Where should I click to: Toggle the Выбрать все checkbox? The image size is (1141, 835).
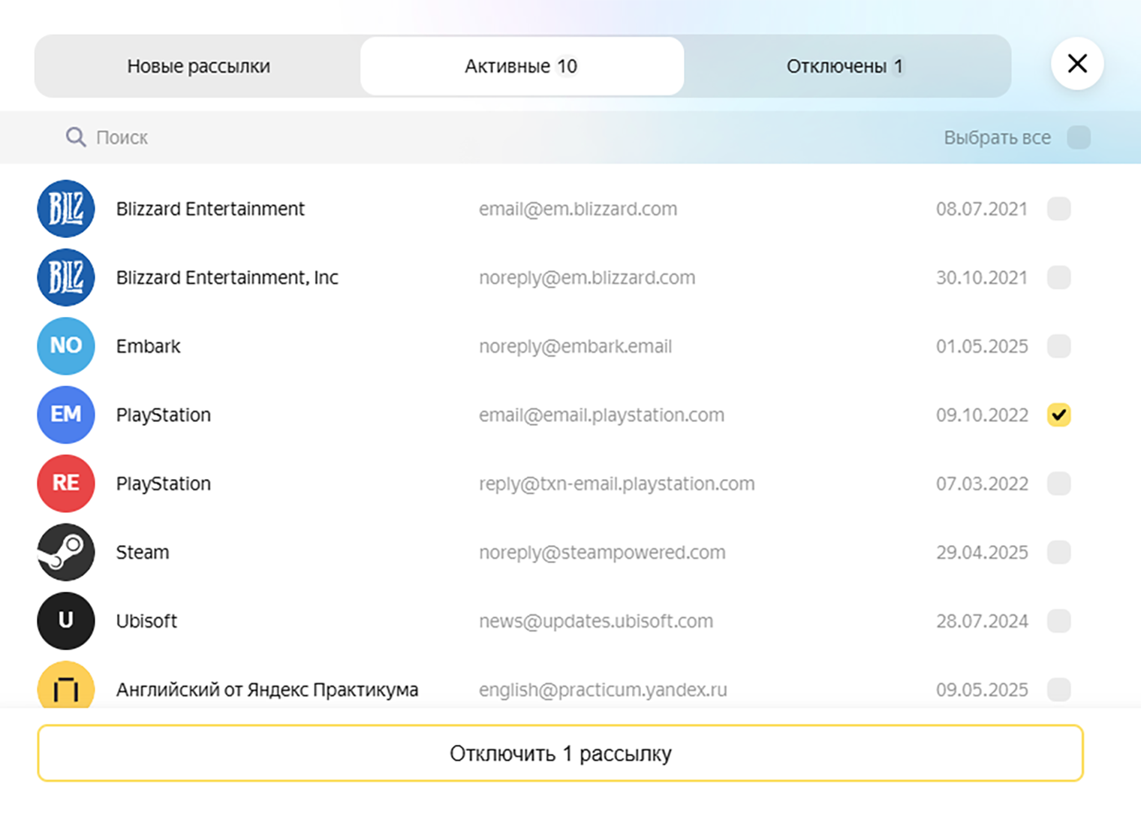click(x=1079, y=137)
